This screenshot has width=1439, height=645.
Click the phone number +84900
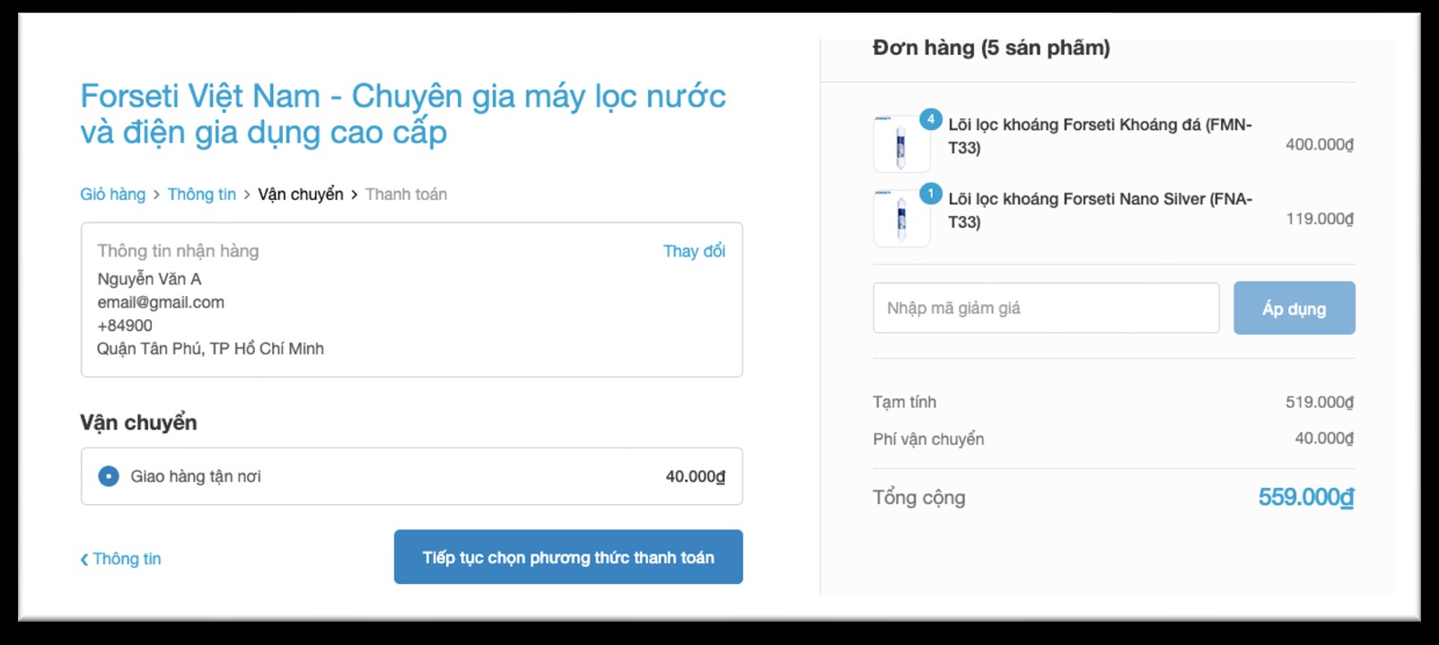click(x=125, y=326)
